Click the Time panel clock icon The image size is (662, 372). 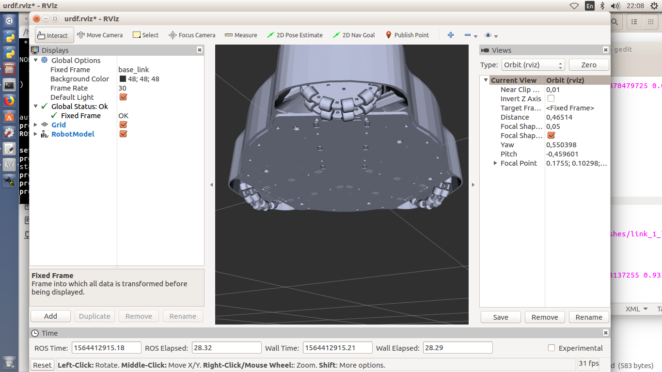pos(35,333)
